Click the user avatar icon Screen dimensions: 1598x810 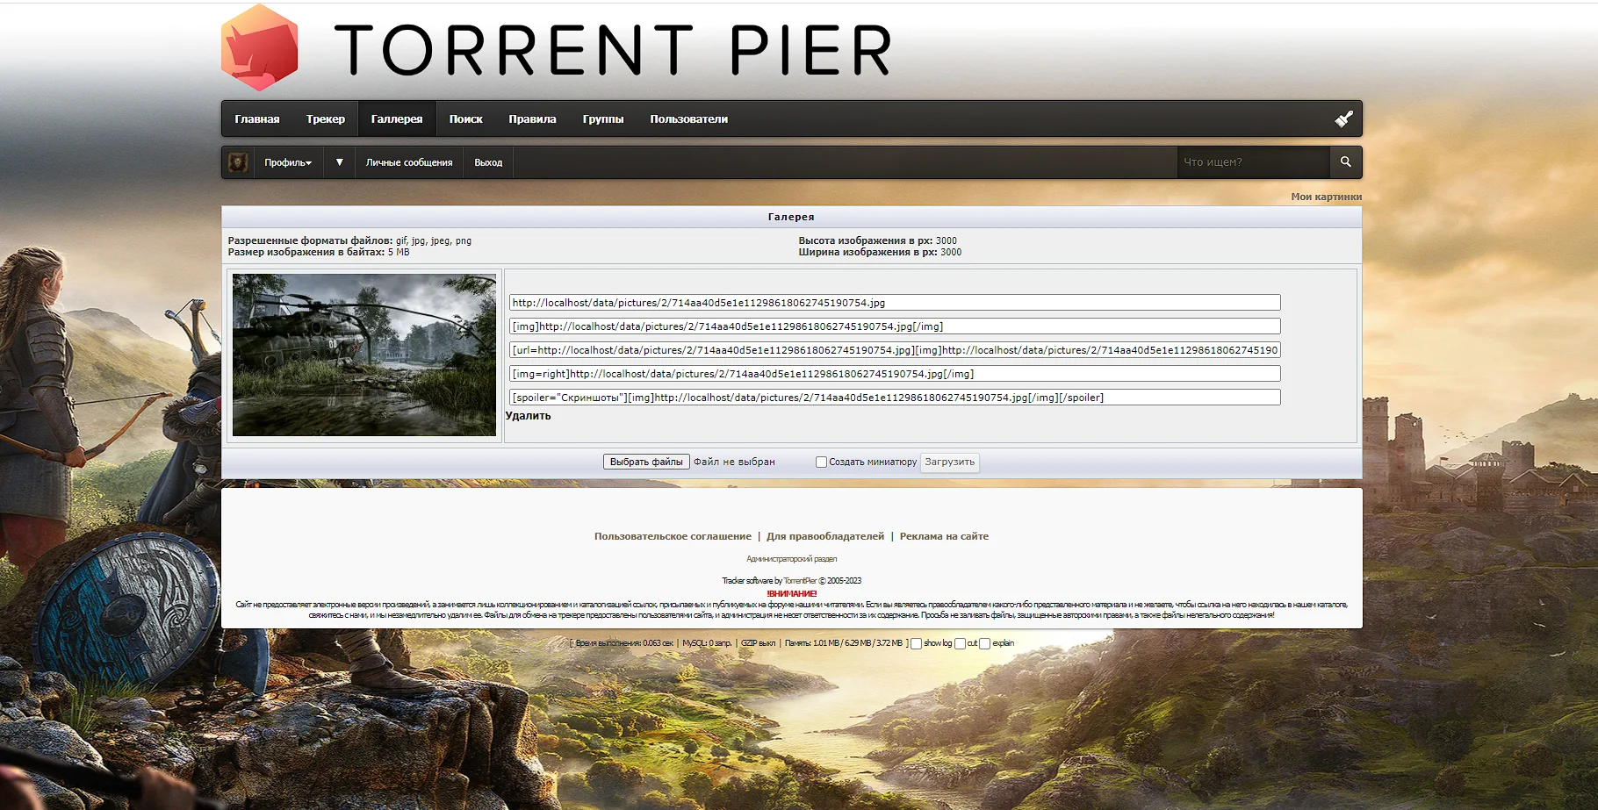point(237,162)
